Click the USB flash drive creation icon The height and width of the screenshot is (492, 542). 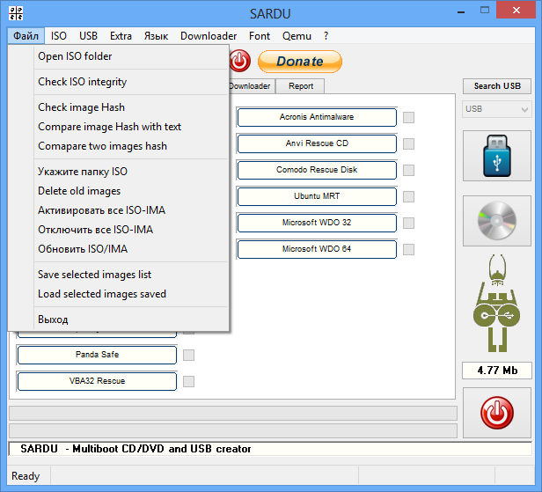(497, 156)
